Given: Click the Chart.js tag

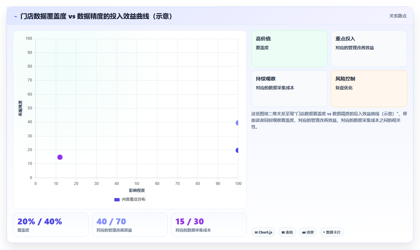Looking at the screenshot, I should click(263, 232).
